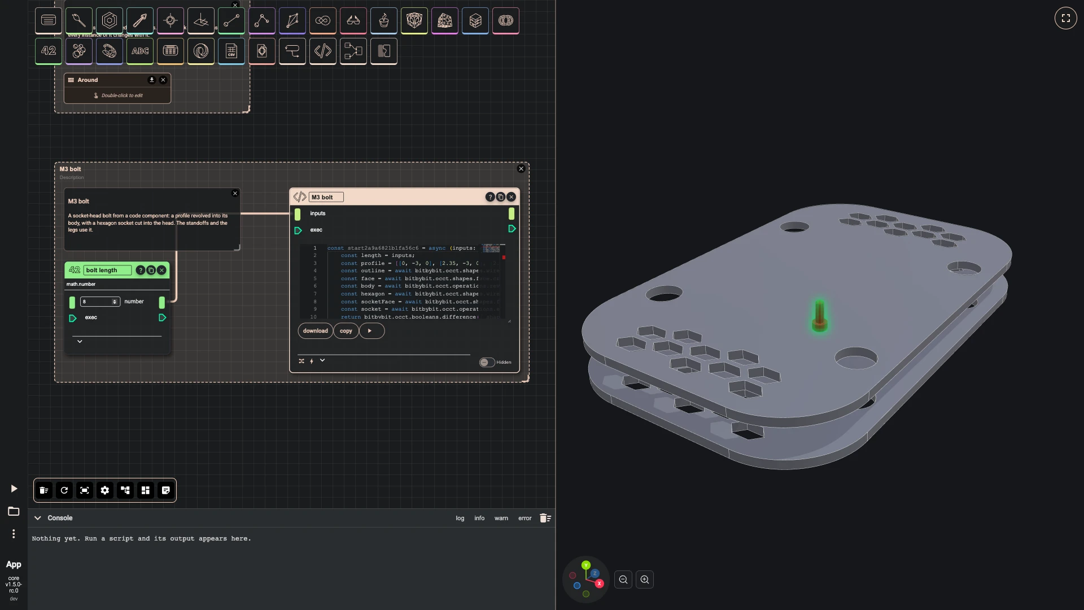Run the whole script with the sidebar play button
This screenshot has height=610, width=1084.
14,489
